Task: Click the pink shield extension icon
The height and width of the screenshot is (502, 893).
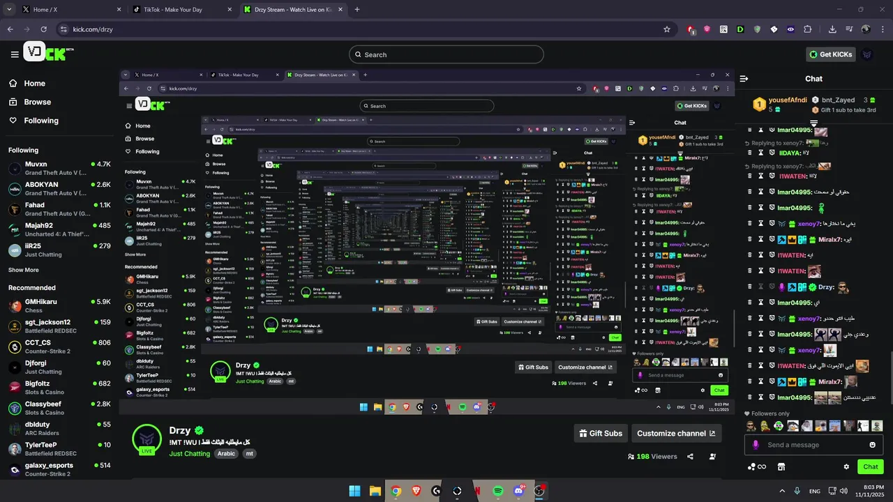Action: pos(707,29)
